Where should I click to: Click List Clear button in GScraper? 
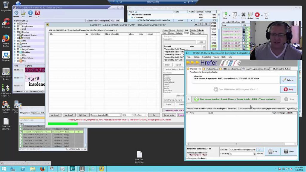pyautogui.click(x=83, y=115)
